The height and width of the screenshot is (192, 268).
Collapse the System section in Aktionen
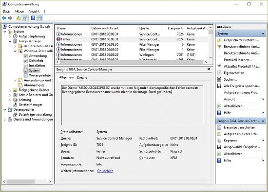[x=263, y=34]
